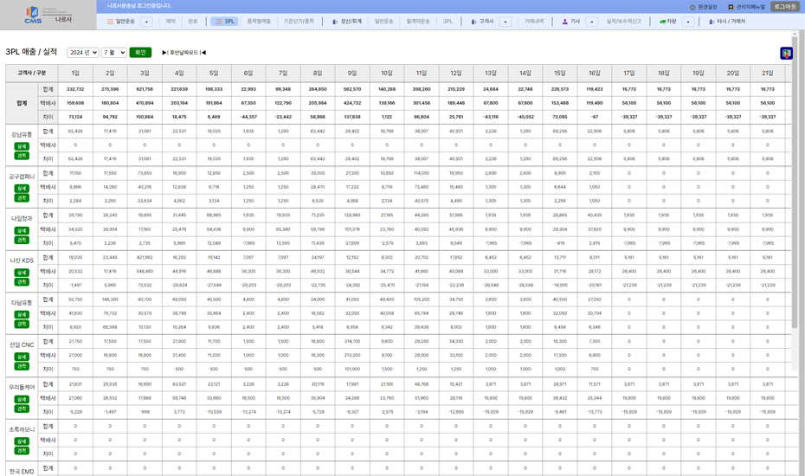Click 상세 button for 선일 CNC
805x476 pixels.
point(22,357)
